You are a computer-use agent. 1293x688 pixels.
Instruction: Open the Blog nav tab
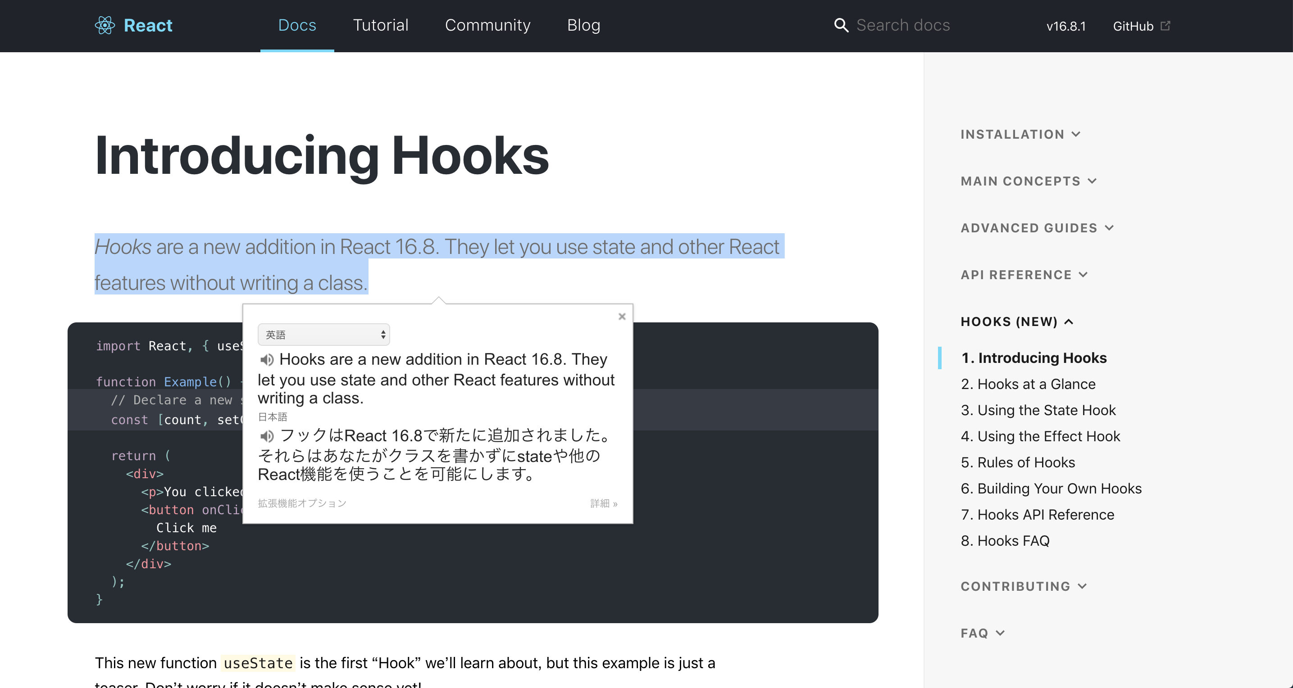coord(583,25)
